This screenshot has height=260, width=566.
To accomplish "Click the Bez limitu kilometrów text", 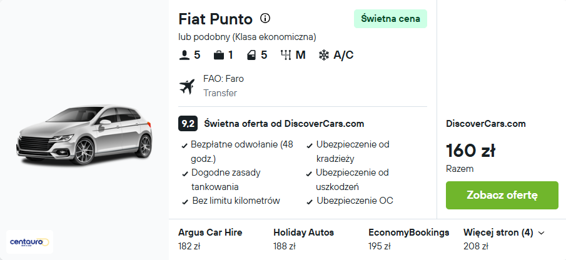I will click(236, 201).
